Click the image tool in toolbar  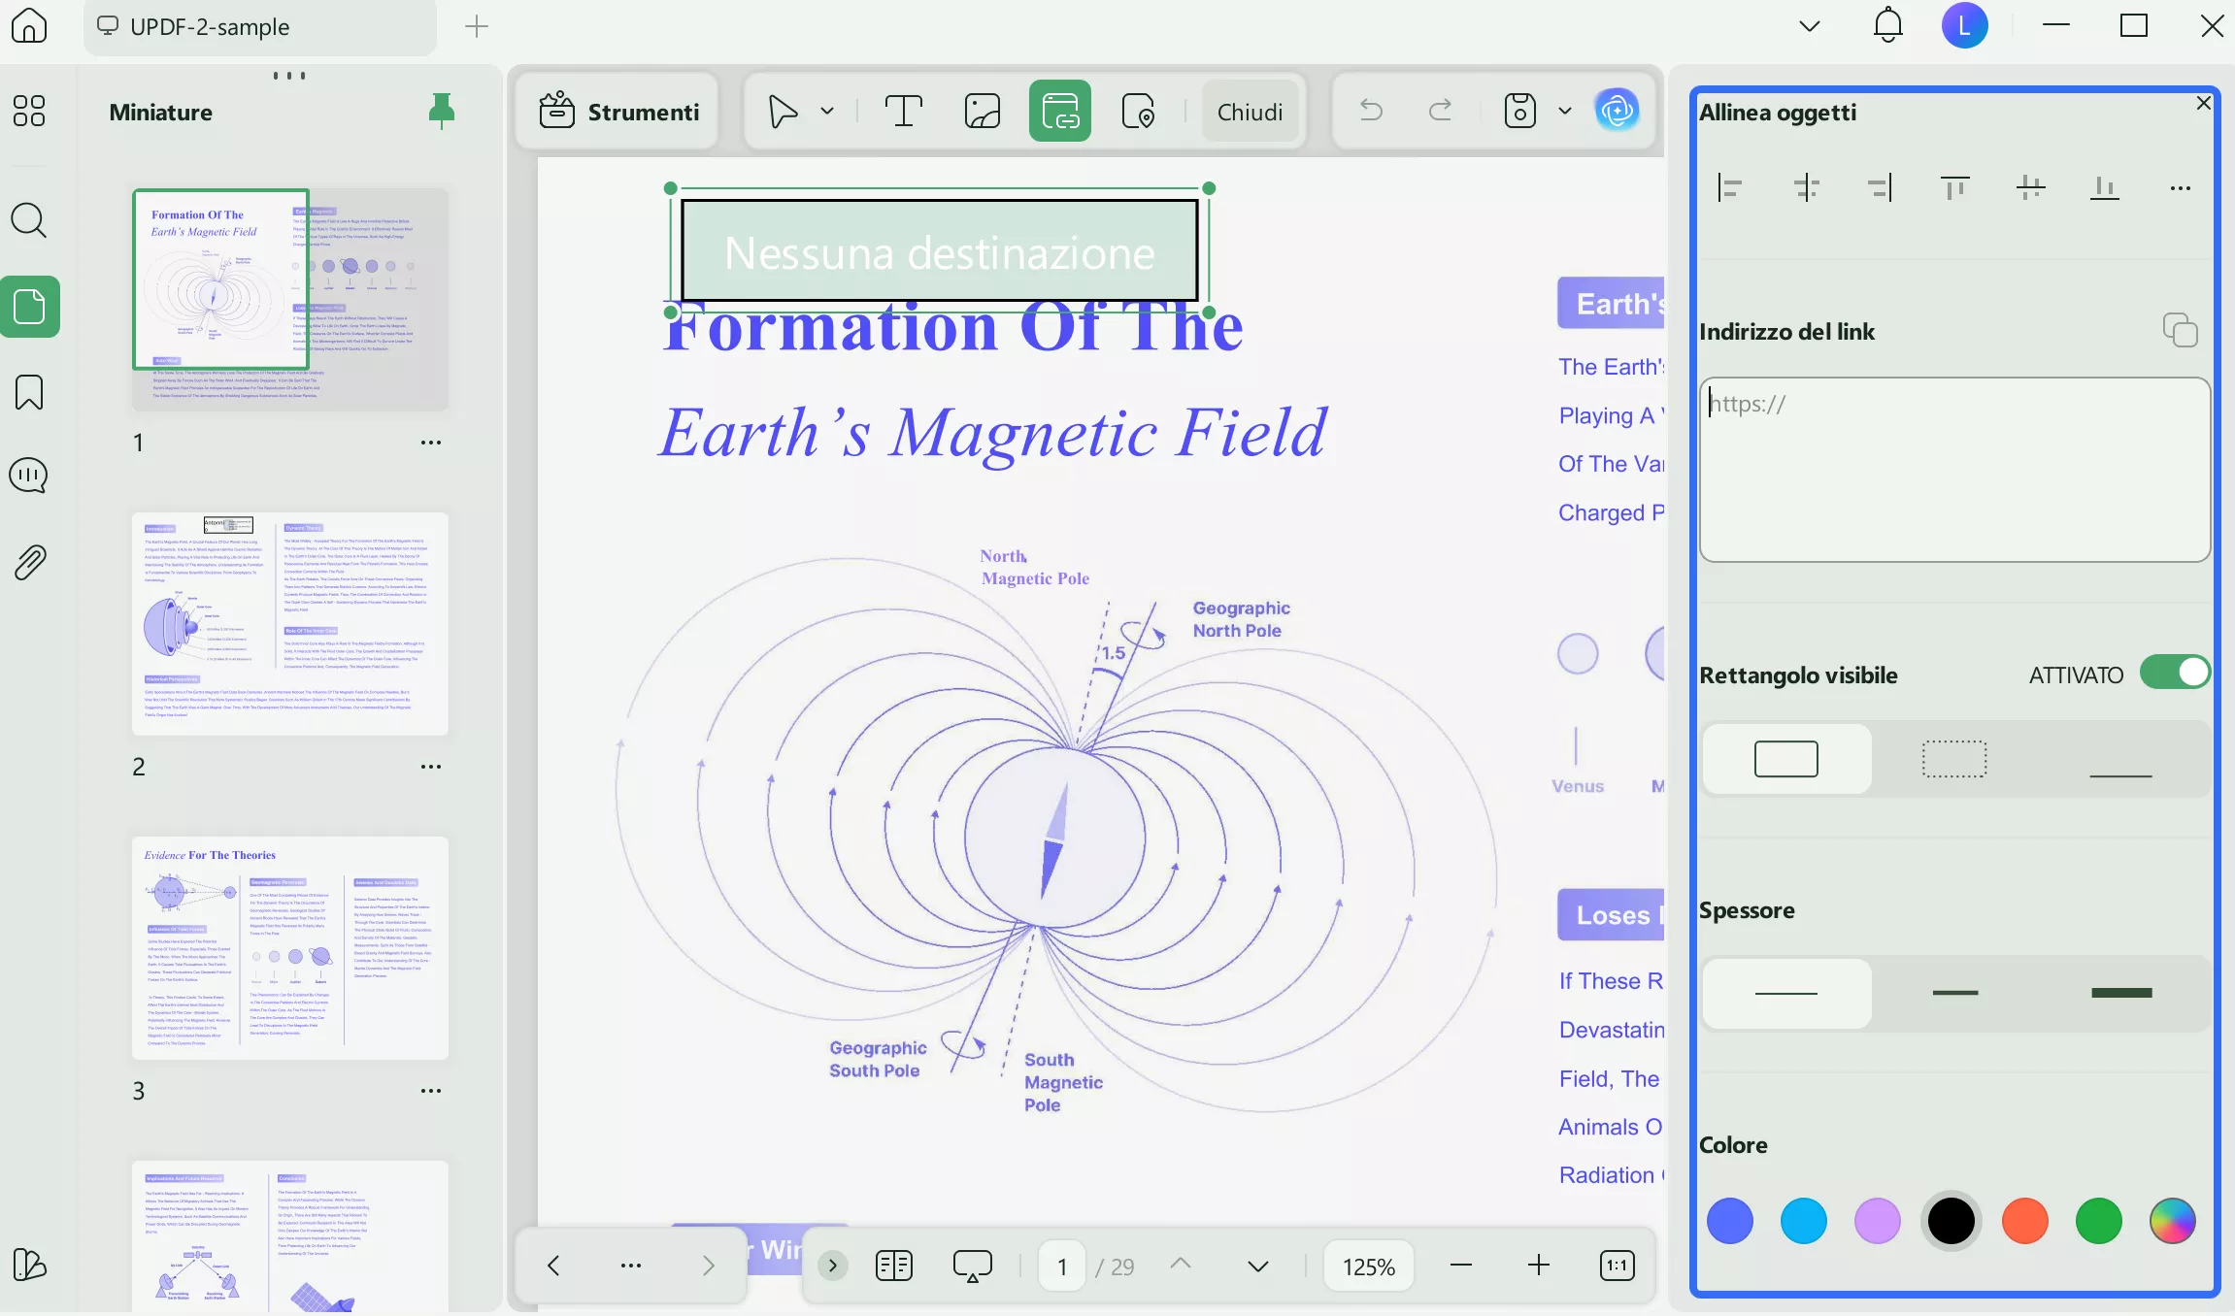[982, 112]
